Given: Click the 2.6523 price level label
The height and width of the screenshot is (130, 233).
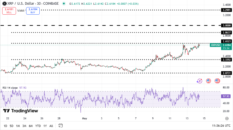Looking at the screenshot, I should coord(226,41).
